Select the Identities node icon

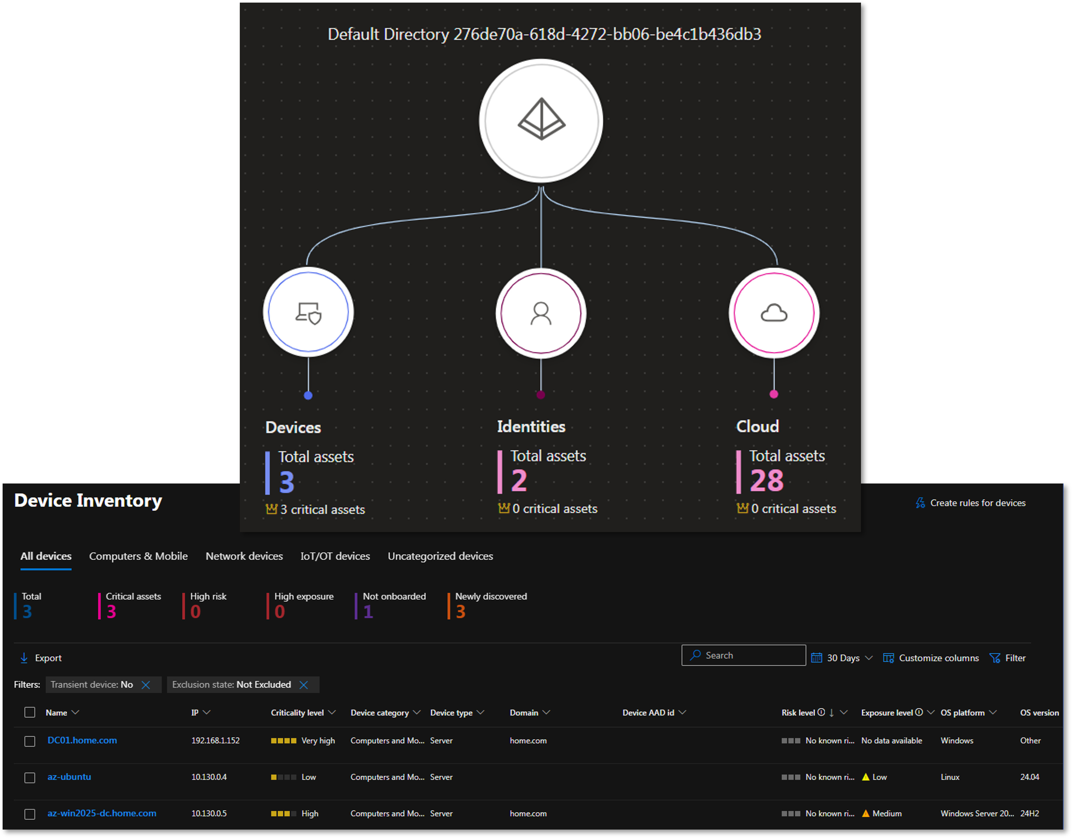tap(540, 314)
